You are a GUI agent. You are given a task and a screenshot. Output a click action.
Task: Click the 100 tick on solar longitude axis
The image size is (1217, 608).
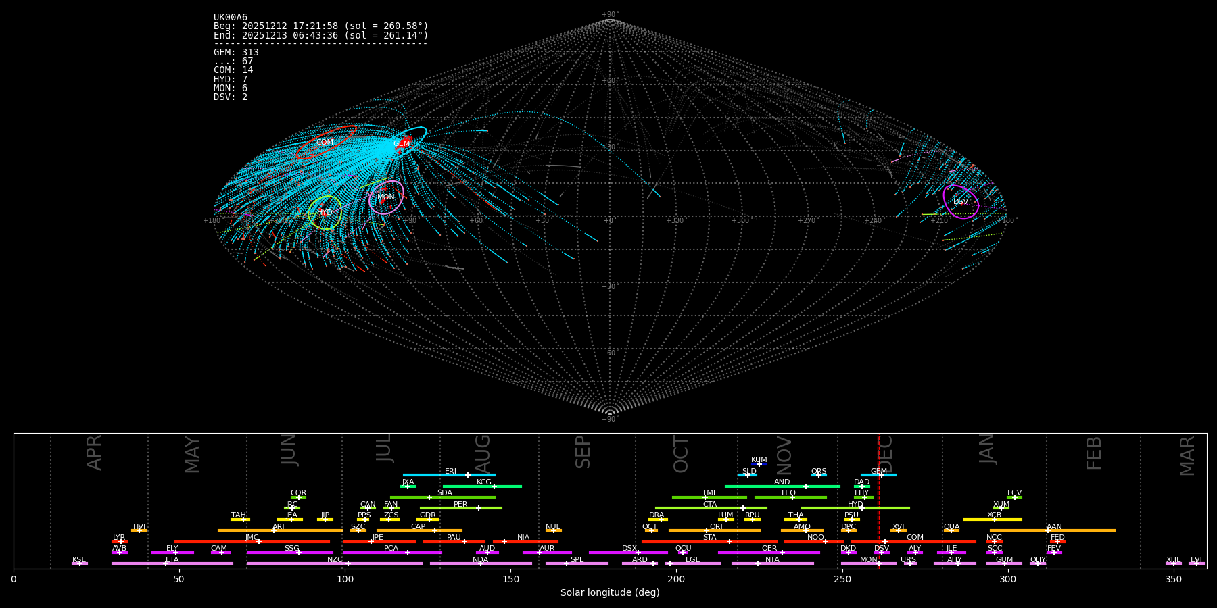pos(345,579)
